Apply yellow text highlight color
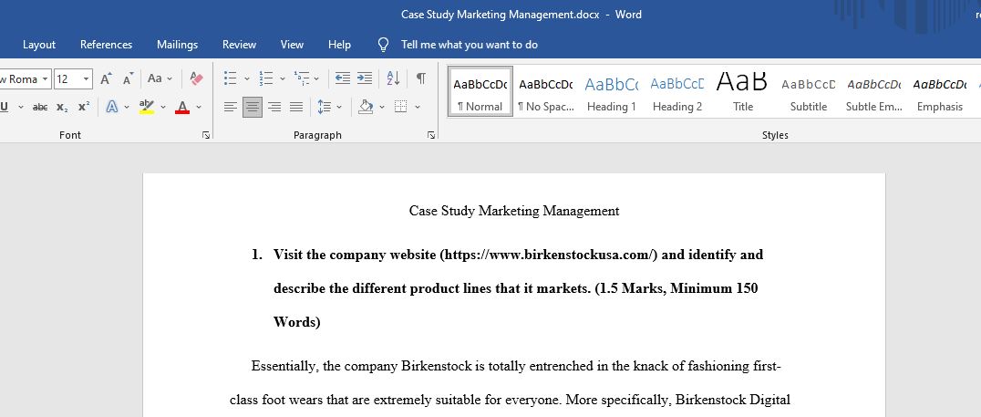Image resolution: width=981 pixels, height=417 pixels. tap(147, 107)
